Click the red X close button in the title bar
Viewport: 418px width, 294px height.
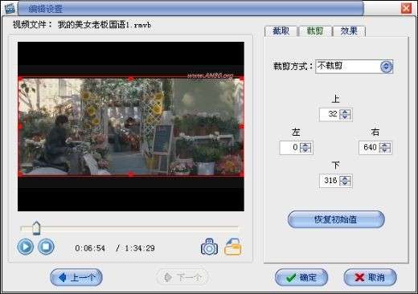[406, 8]
